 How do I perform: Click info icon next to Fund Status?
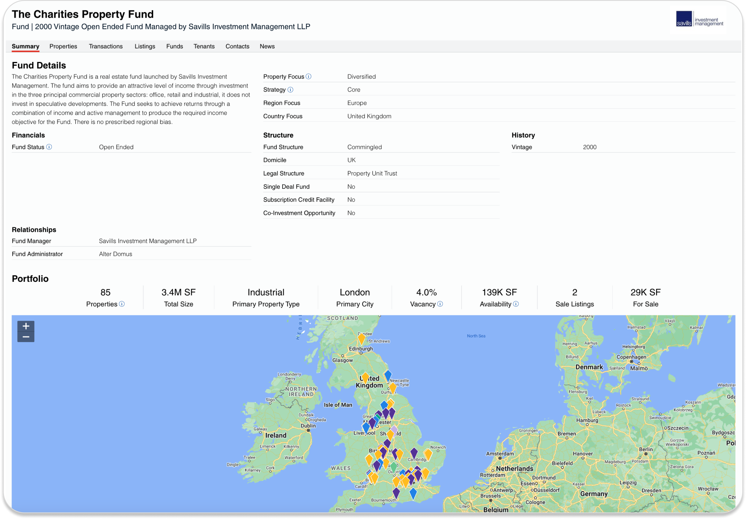(49, 147)
